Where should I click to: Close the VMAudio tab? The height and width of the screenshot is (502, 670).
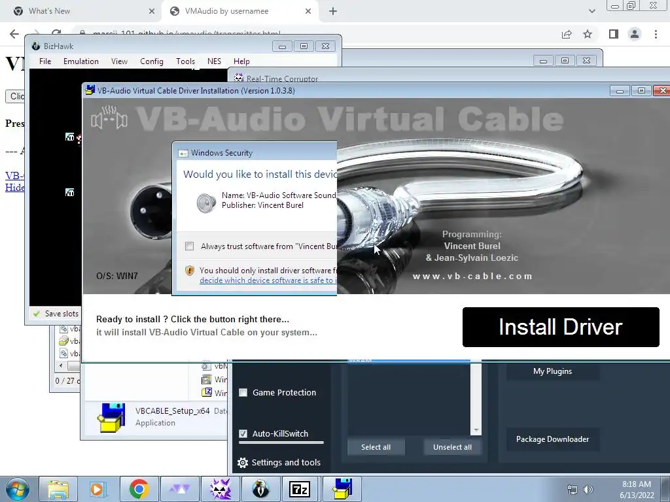point(308,11)
